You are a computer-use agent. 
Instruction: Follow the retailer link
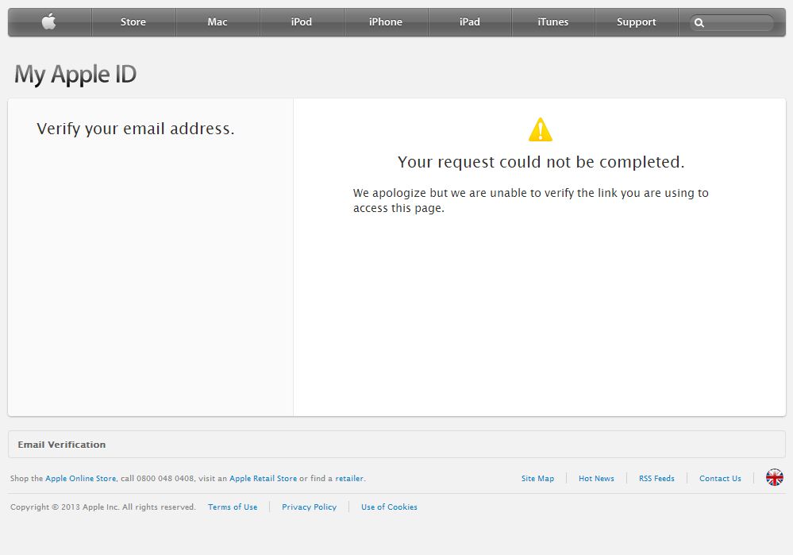[x=349, y=479]
